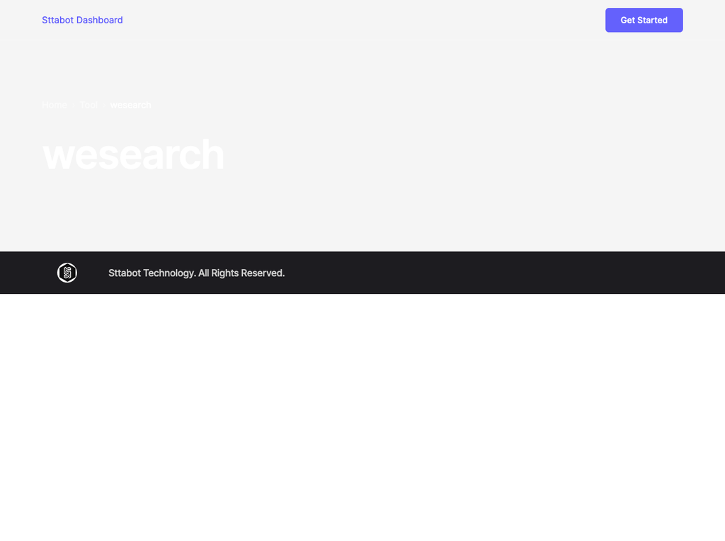Choose Tool from the breadcrumb path
The image size is (725, 541).
[89, 105]
